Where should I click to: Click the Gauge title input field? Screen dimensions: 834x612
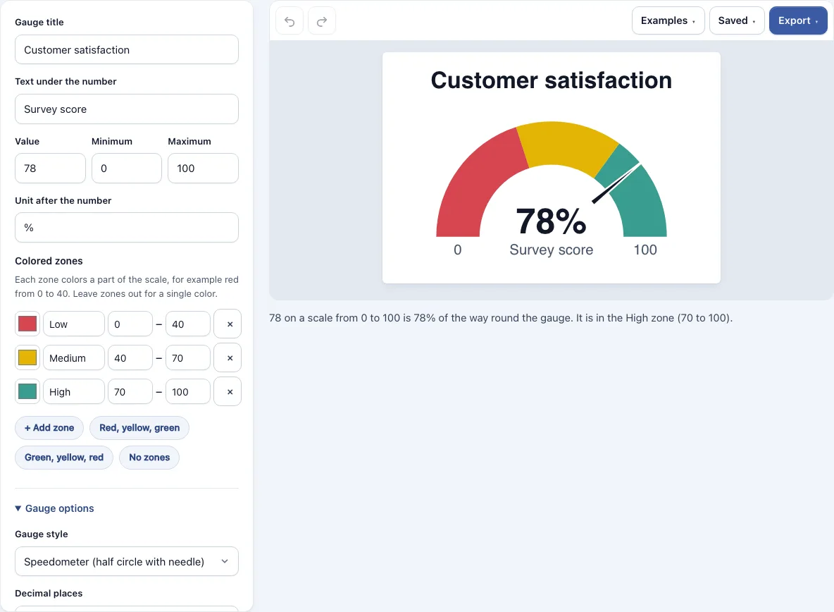(127, 49)
